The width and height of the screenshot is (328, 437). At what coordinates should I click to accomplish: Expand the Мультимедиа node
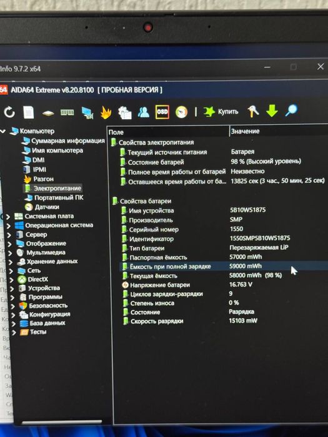pyautogui.click(x=11, y=253)
